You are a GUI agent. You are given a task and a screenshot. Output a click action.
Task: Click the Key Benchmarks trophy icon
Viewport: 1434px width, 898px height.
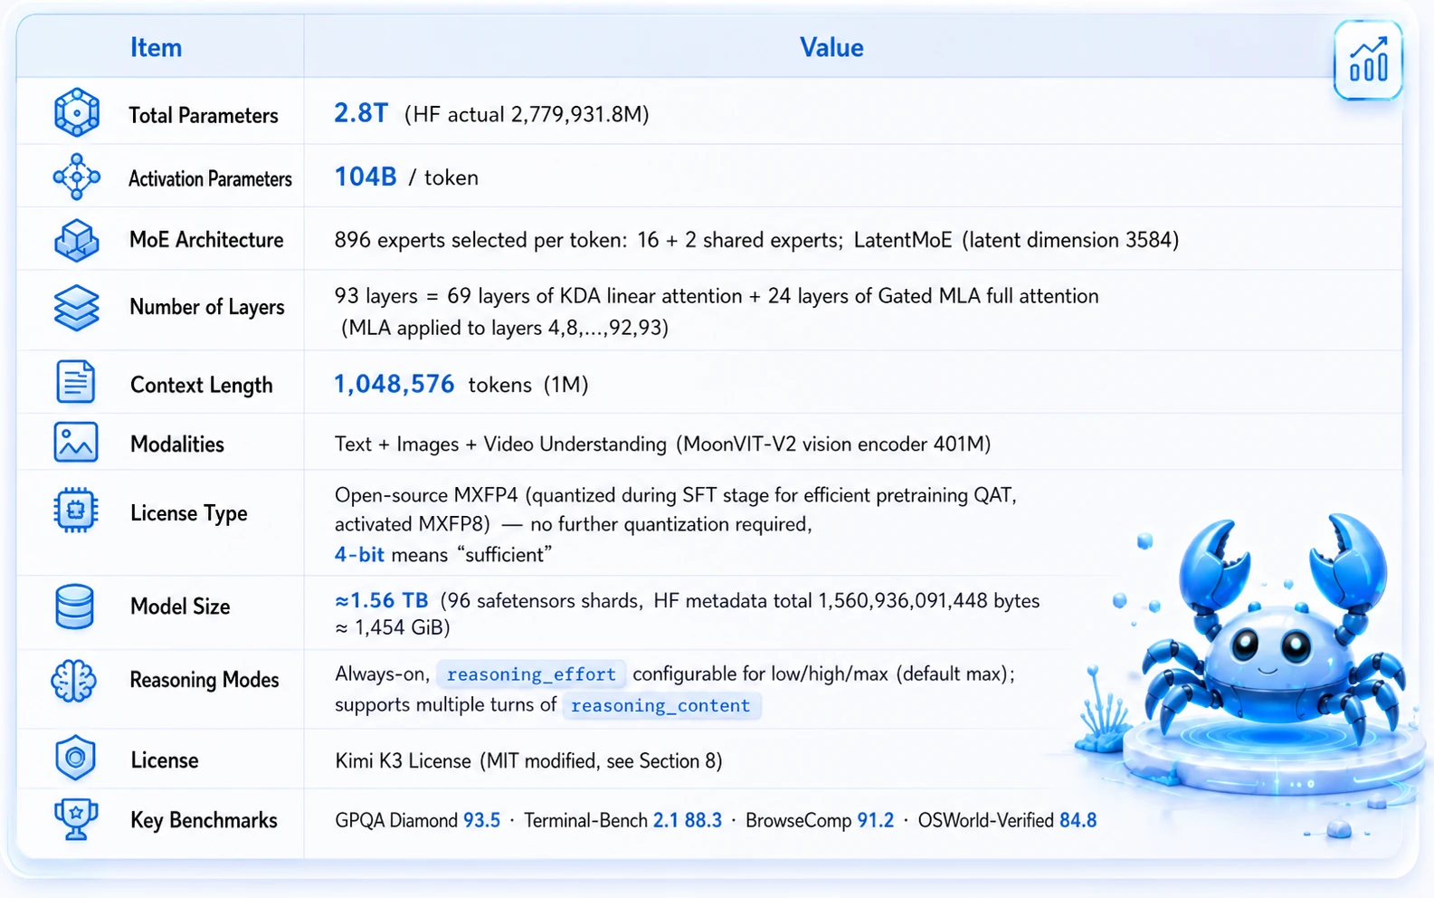76,819
